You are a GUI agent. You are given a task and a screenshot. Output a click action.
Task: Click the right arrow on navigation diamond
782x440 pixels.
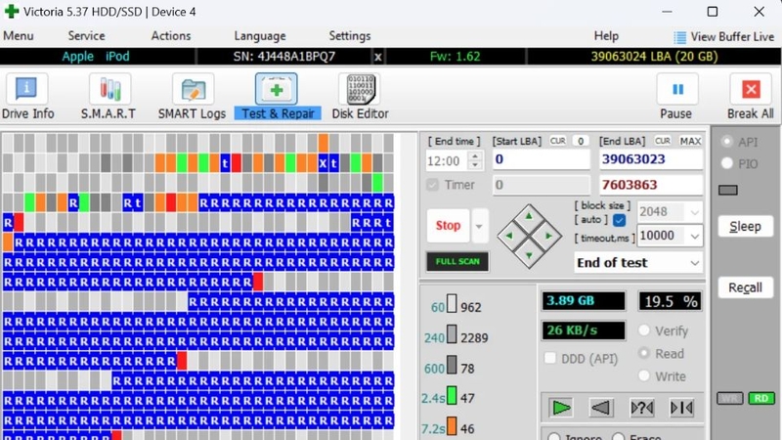coord(548,236)
